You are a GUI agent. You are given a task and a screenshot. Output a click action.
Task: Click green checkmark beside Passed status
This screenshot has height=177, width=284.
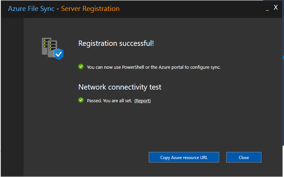click(81, 100)
